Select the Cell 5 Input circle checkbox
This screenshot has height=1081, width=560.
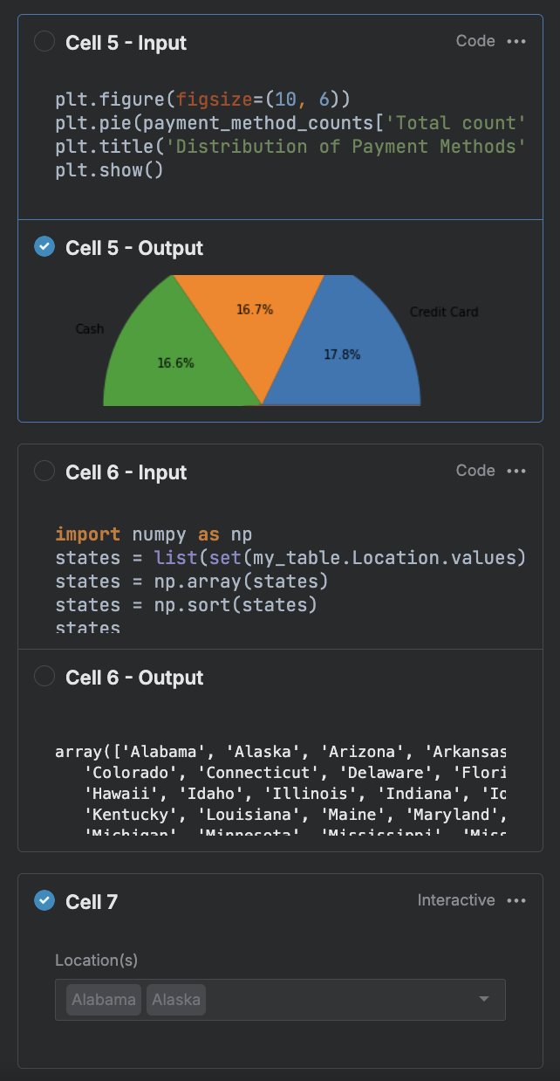(44, 41)
